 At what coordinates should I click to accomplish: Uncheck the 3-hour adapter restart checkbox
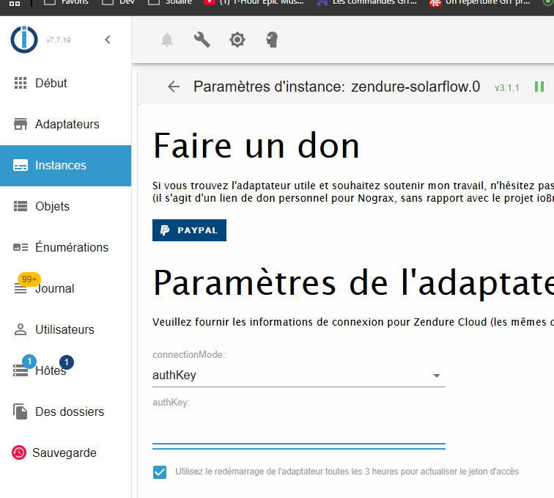[160, 472]
